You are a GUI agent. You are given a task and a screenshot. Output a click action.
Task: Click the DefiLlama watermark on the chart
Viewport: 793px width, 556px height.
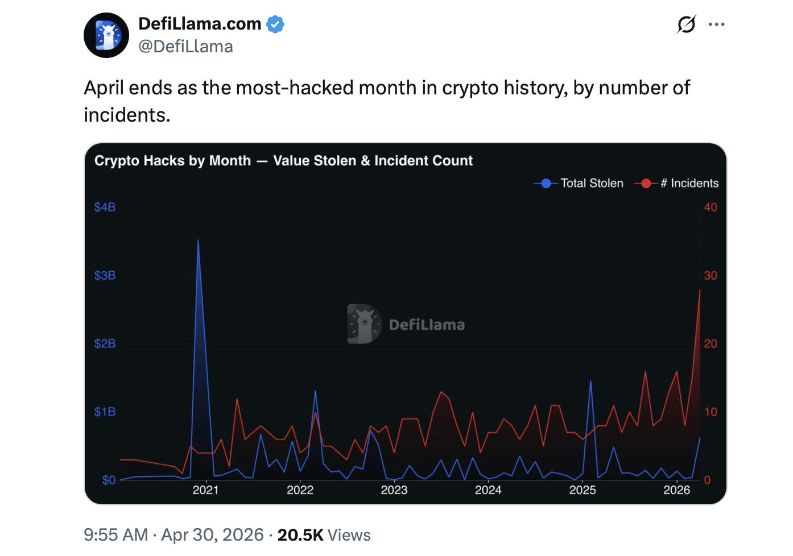[x=406, y=324]
